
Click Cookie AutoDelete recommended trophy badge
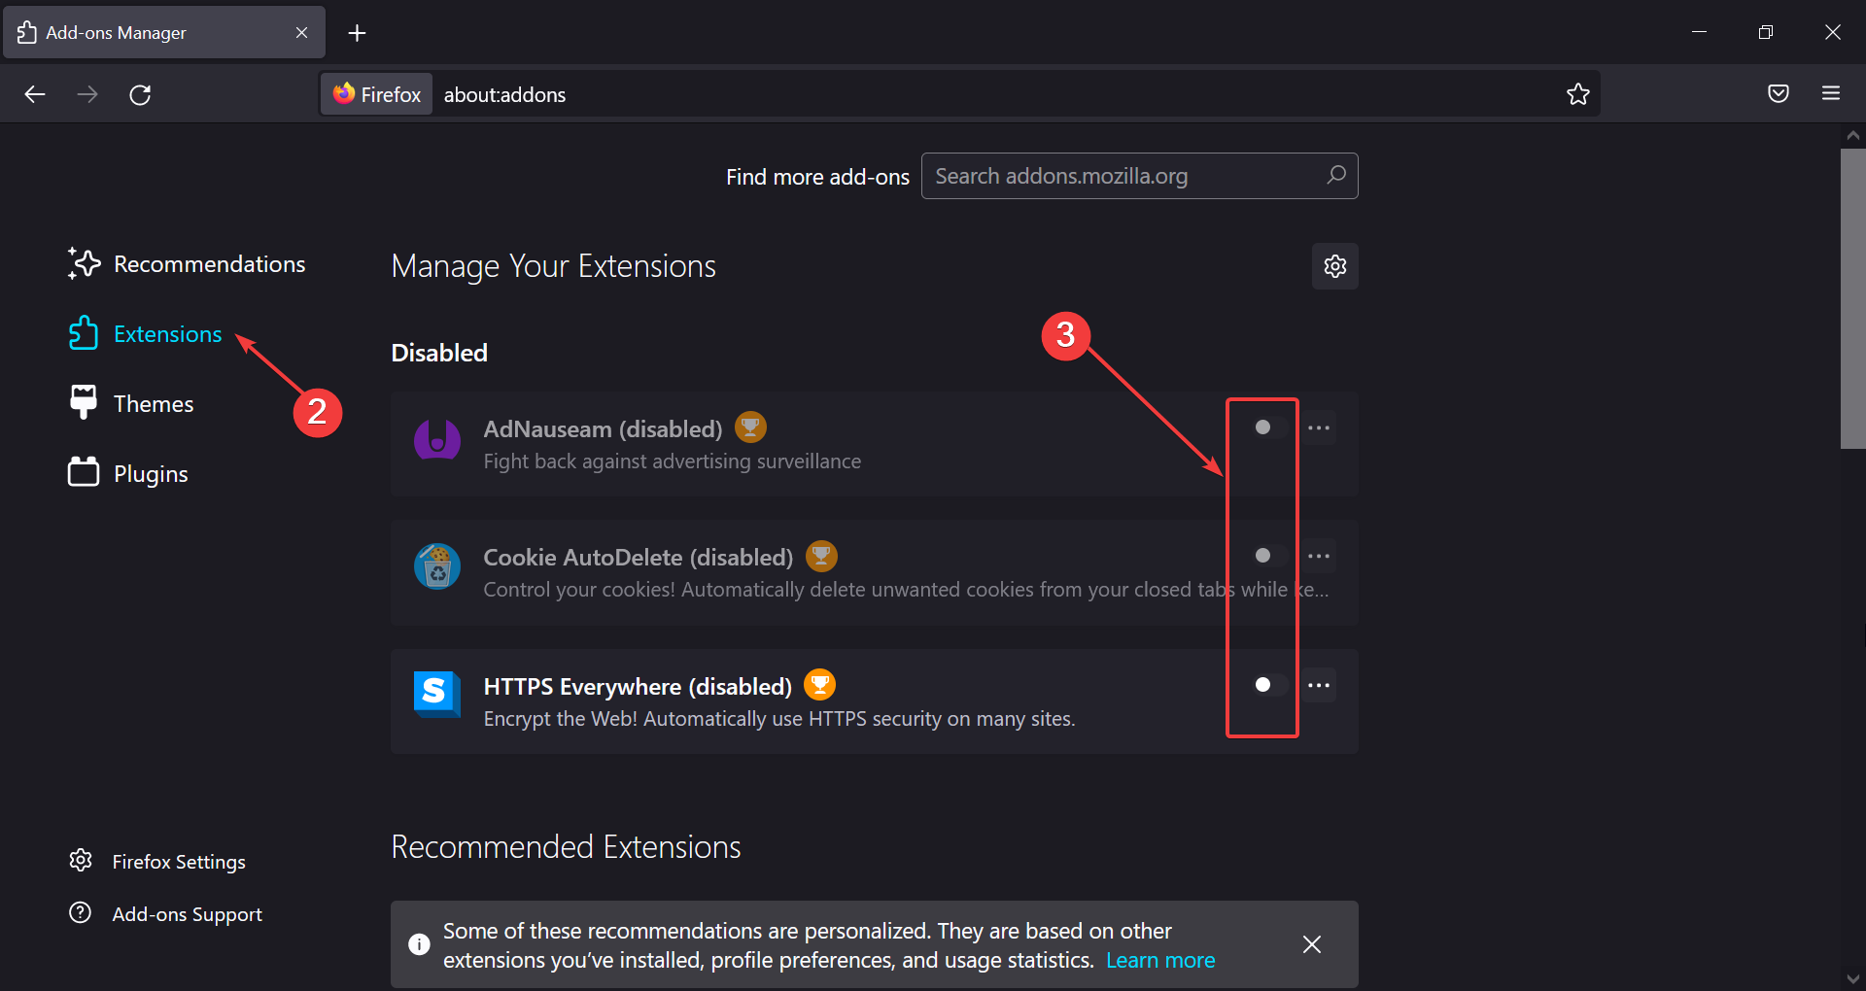pos(821,556)
